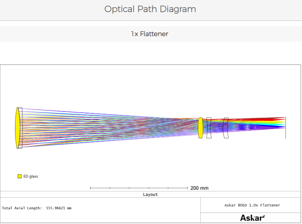Click the "200 mm" scale label

199,188
